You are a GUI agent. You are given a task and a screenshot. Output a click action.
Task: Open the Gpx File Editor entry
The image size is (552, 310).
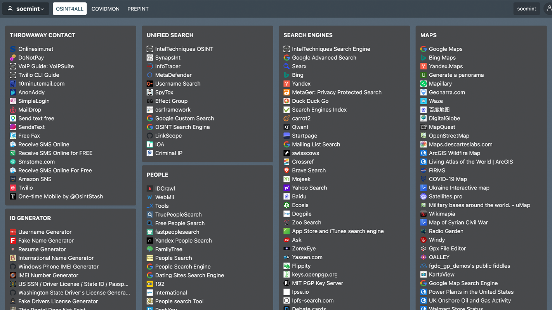pos(447,248)
